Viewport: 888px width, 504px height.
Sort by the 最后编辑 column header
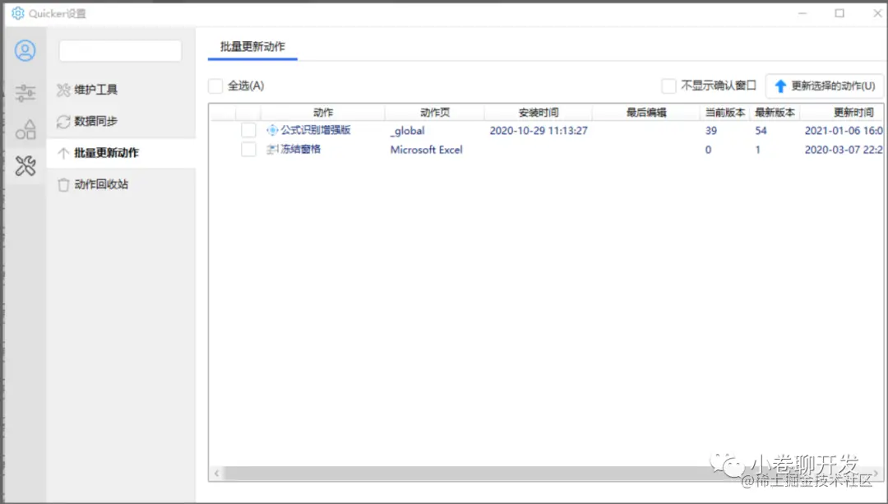646,112
